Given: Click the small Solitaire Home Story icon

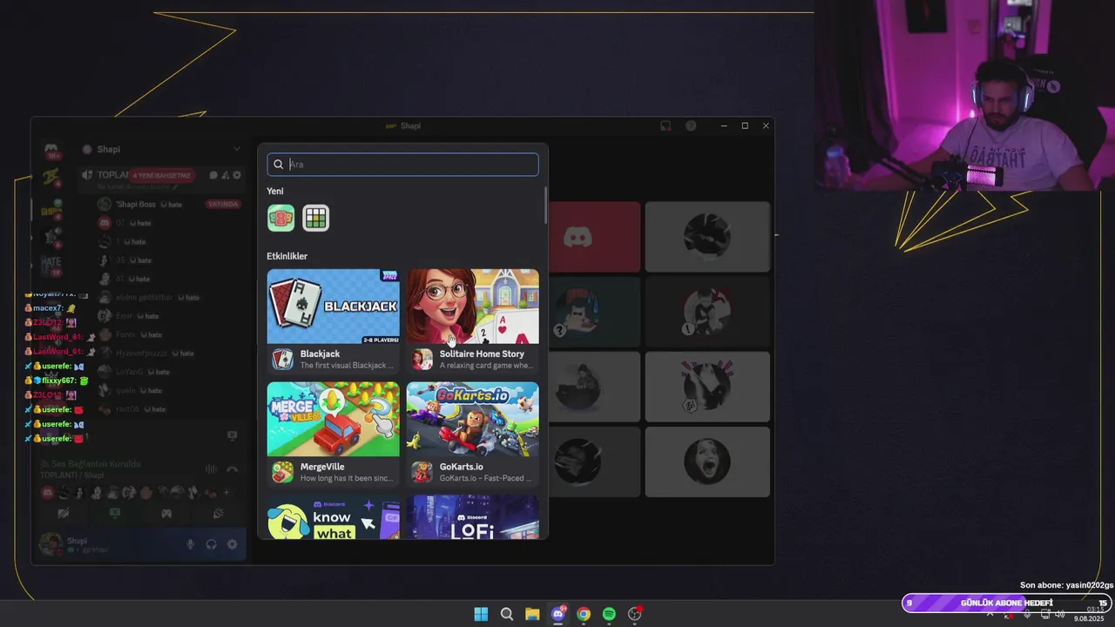Looking at the screenshot, I should point(422,359).
